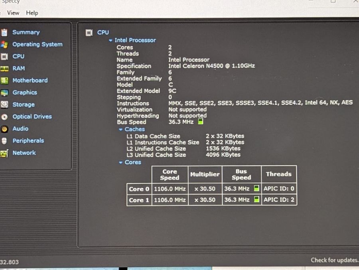Screen dimensions: 359x270
Task: Open the Storage section
Action: point(24,104)
